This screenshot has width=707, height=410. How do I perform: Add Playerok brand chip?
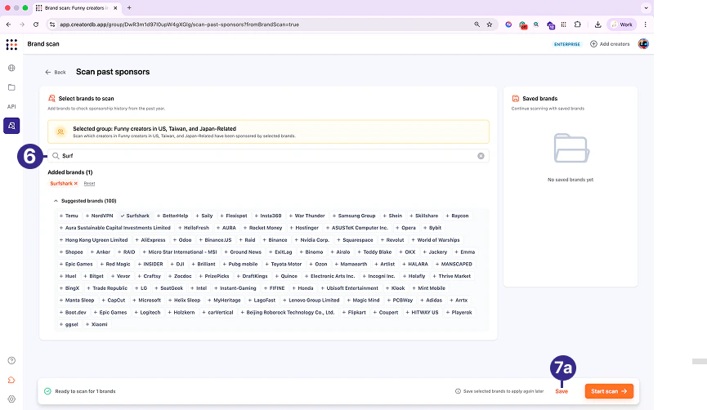pyautogui.click(x=459, y=312)
